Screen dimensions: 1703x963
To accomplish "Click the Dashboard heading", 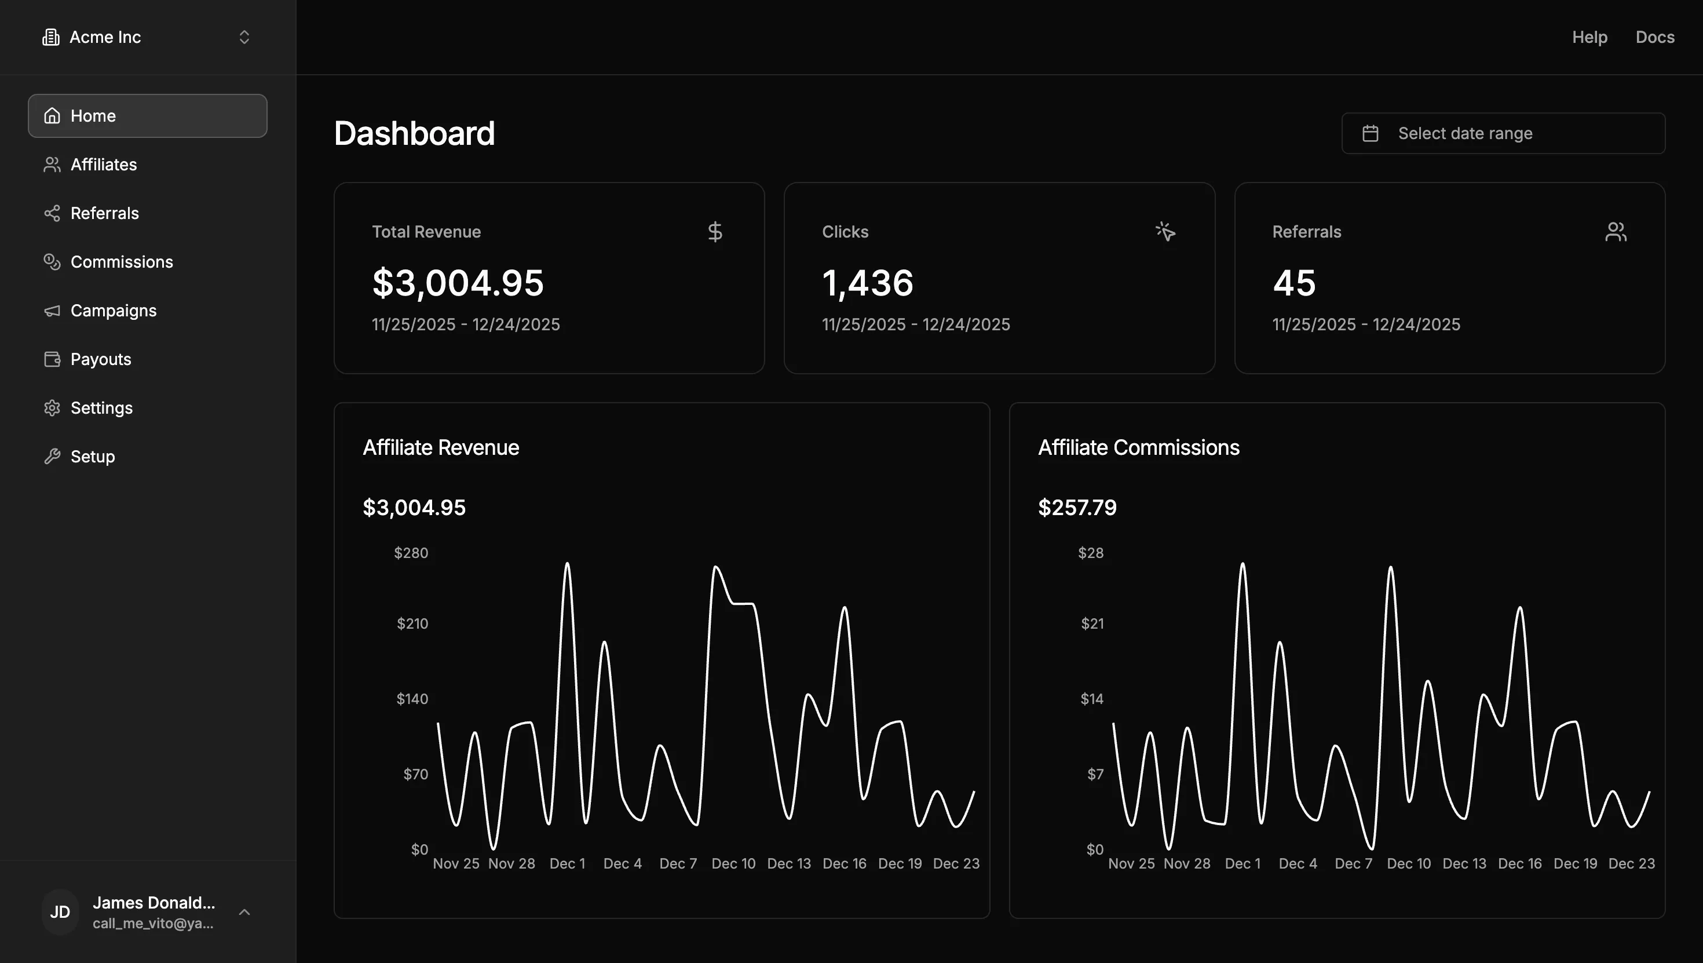I will 415,133.
